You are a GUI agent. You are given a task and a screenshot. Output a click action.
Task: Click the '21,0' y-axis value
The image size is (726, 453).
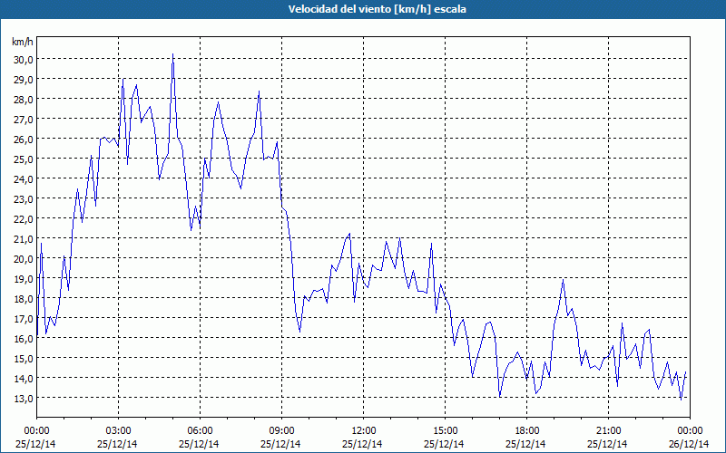(x=22, y=238)
